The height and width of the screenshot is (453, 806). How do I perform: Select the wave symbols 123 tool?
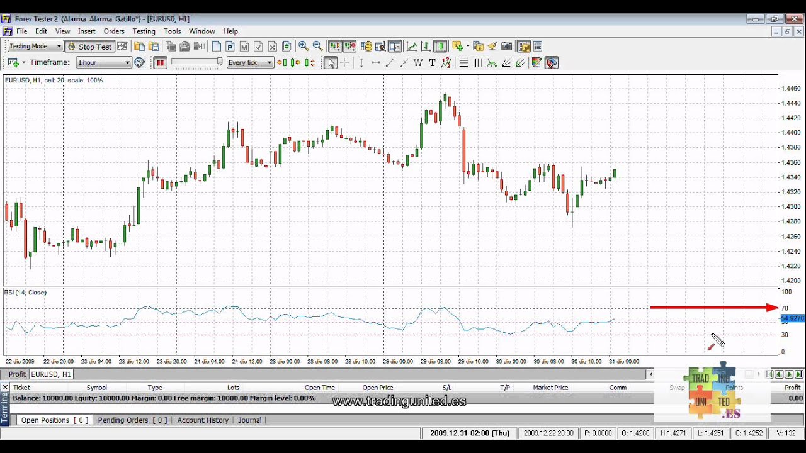[x=446, y=62]
